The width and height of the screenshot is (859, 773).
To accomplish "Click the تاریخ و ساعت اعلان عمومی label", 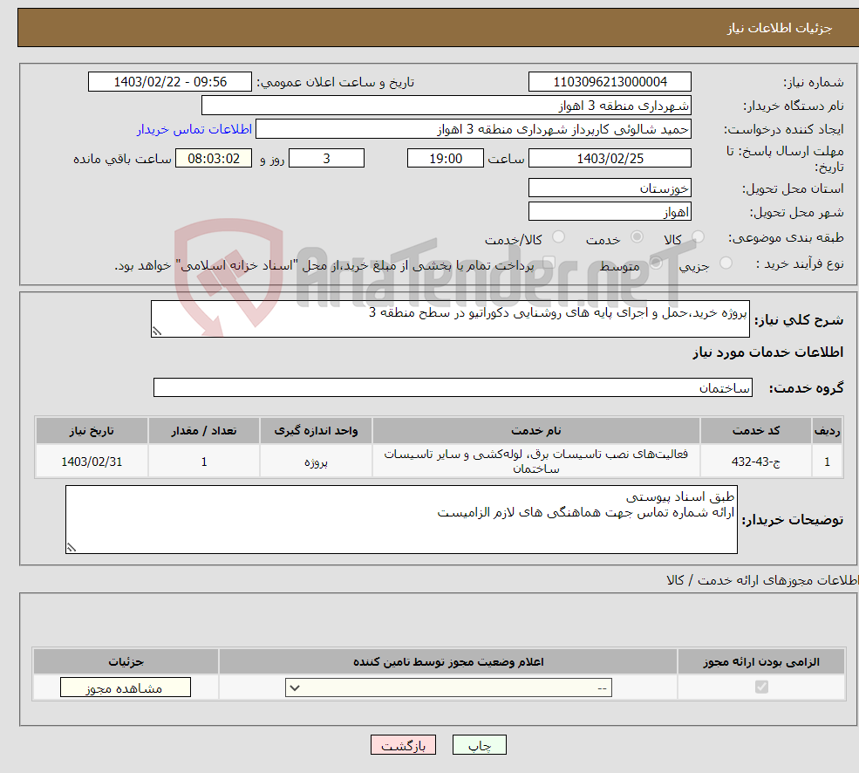I will (335, 83).
